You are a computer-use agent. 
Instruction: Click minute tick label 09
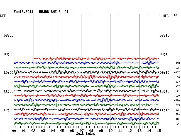point(101,131)
